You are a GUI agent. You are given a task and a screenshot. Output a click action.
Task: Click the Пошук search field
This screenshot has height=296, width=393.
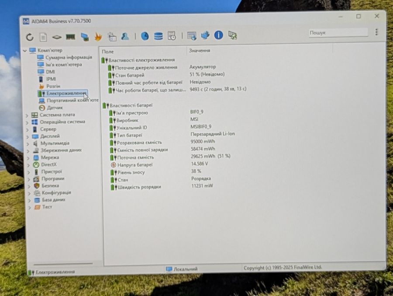point(338,33)
